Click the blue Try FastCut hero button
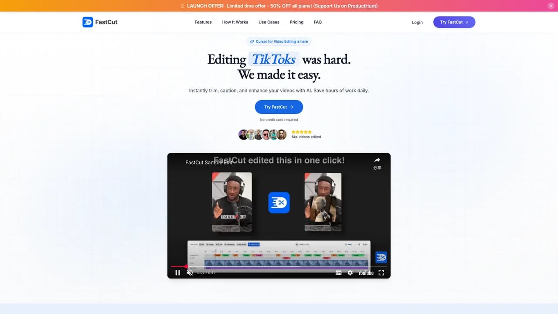The height and width of the screenshot is (314, 558). [279, 107]
